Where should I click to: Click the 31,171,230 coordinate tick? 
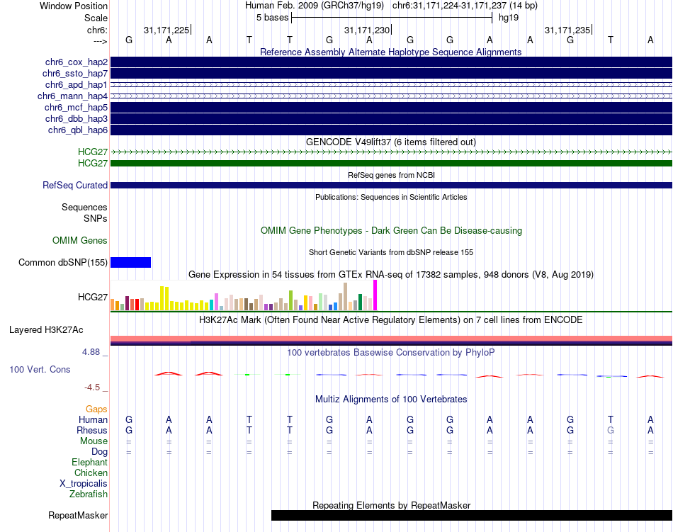tap(368, 30)
